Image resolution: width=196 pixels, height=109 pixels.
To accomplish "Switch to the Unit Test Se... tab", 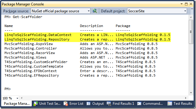I will [x=47, y=104].
